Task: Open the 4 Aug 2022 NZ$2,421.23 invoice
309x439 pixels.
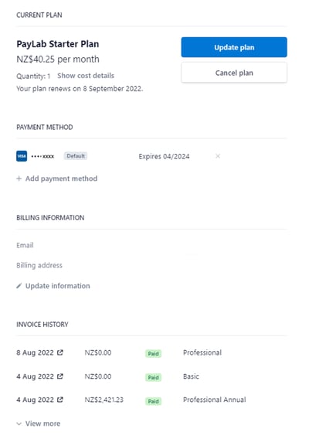Action: [35, 400]
